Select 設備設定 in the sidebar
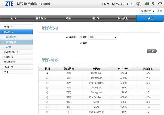164x115 pixels. pyautogui.click(x=16, y=57)
